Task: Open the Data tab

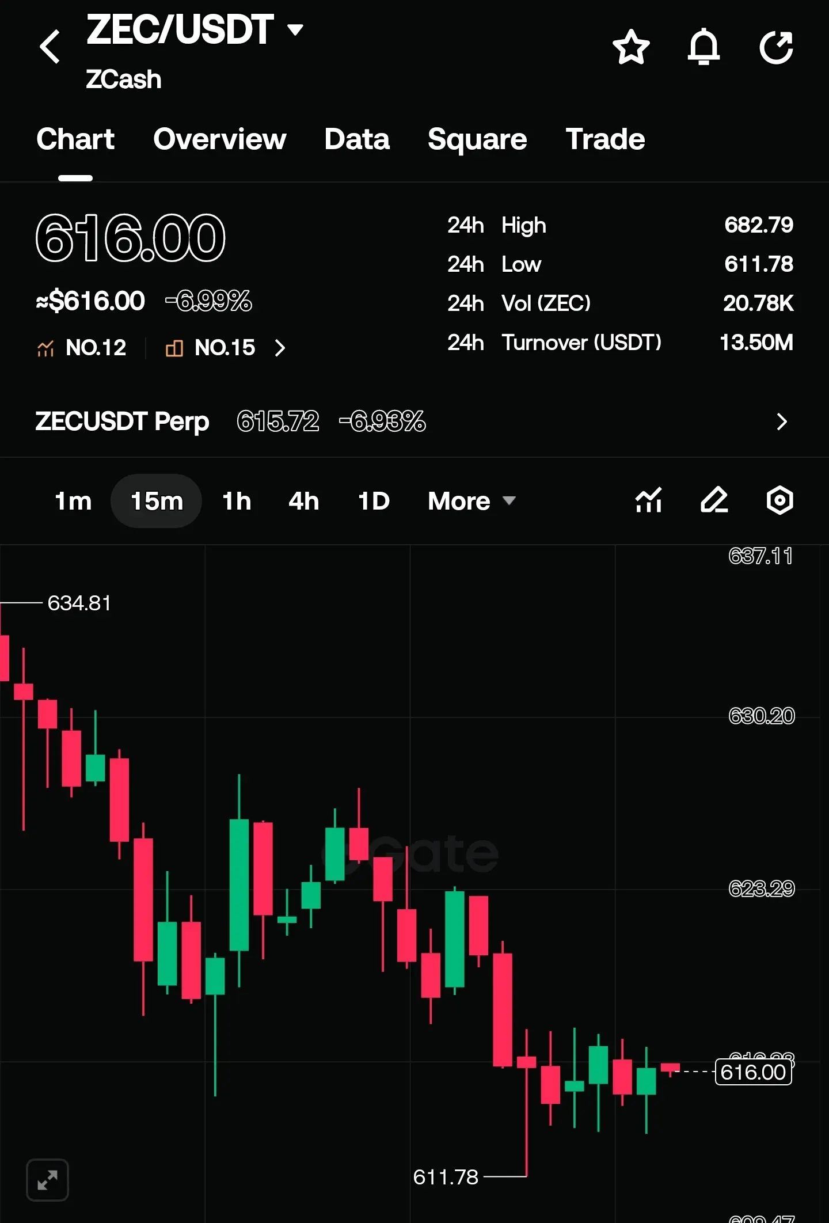Action: pos(357,139)
